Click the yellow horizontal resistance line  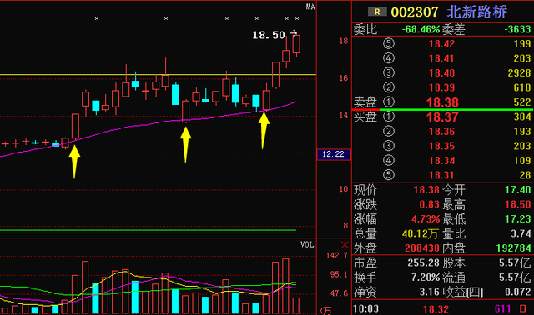click(158, 74)
